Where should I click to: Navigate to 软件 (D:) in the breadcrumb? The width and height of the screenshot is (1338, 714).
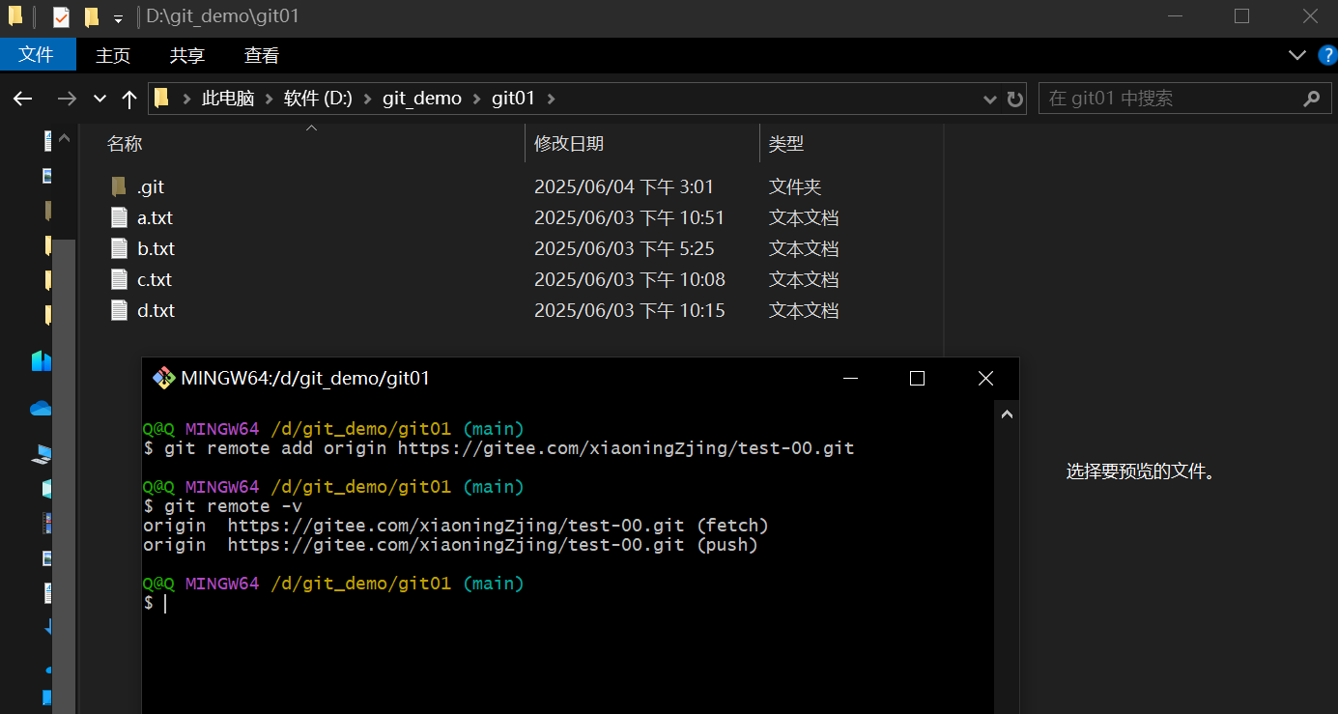pyautogui.click(x=318, y=99)
